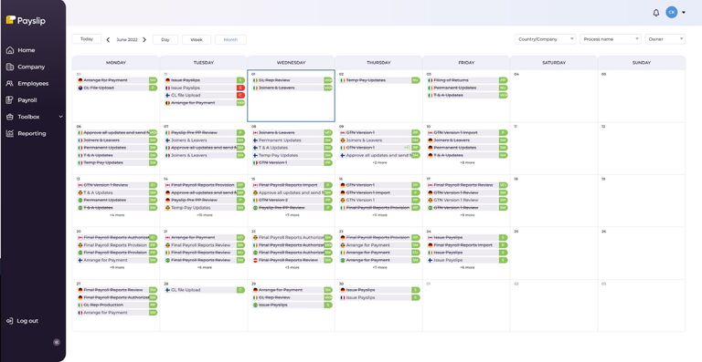Click the red status badge on French Issue Payslips

click(x=240, y=88)
